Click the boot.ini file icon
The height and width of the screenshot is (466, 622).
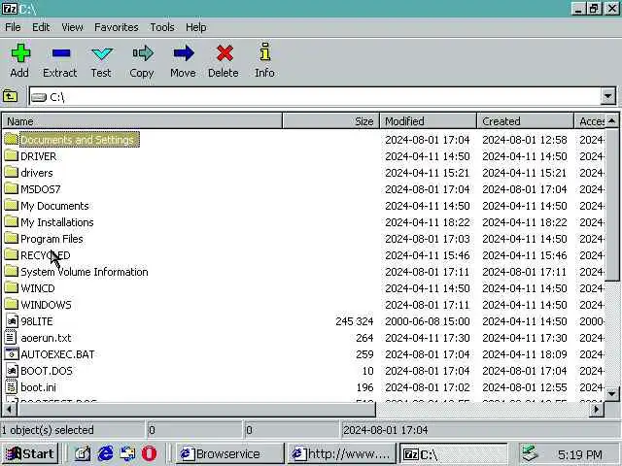12,386
